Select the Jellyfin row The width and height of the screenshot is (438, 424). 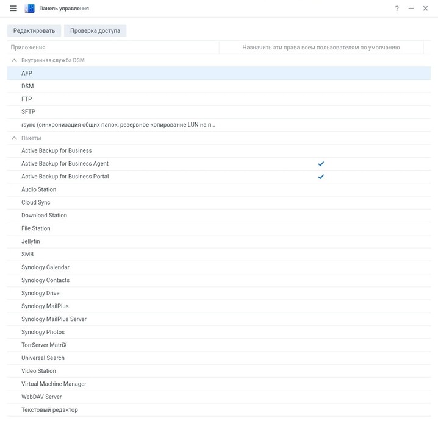click(219, 242)
